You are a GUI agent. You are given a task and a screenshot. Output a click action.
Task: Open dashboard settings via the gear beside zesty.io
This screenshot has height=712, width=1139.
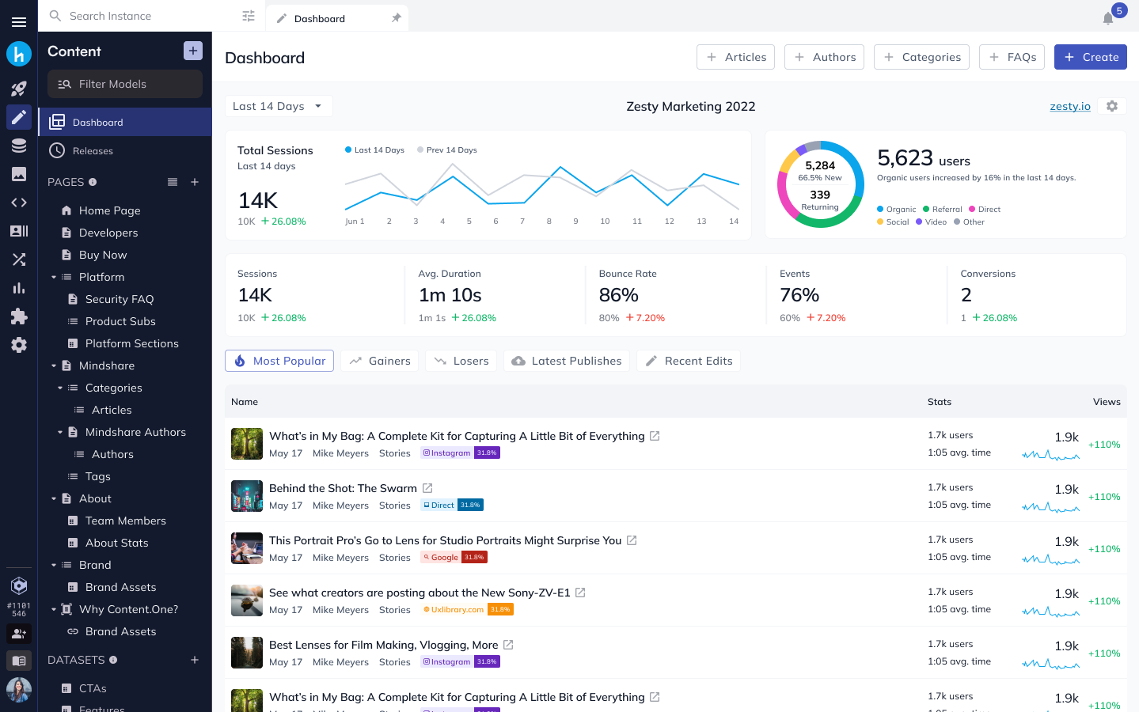pyautogui.click(x=1112, y=105)
